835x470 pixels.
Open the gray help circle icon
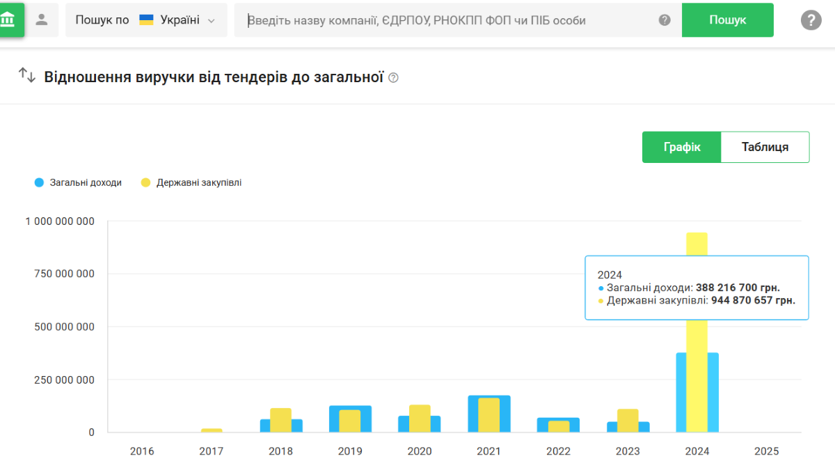811,20
